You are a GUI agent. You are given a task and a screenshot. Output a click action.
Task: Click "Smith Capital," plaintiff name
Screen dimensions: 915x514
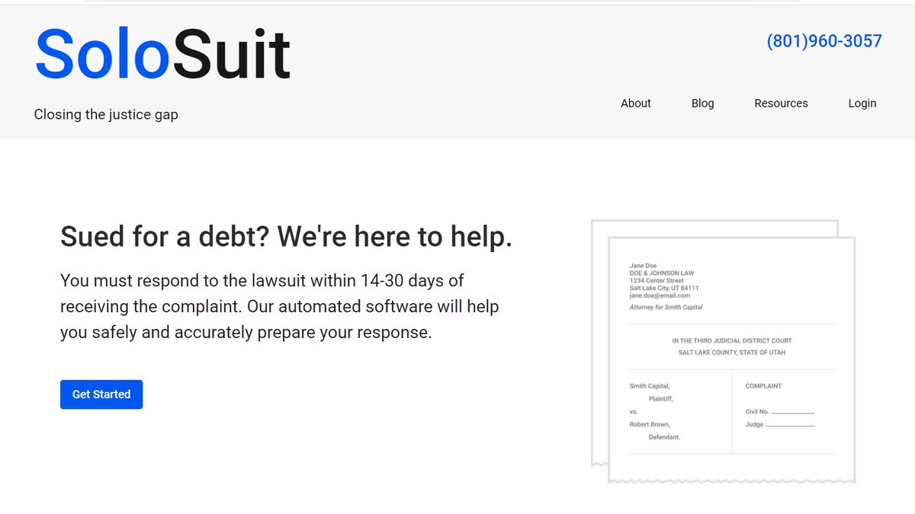tap(650, 386)
